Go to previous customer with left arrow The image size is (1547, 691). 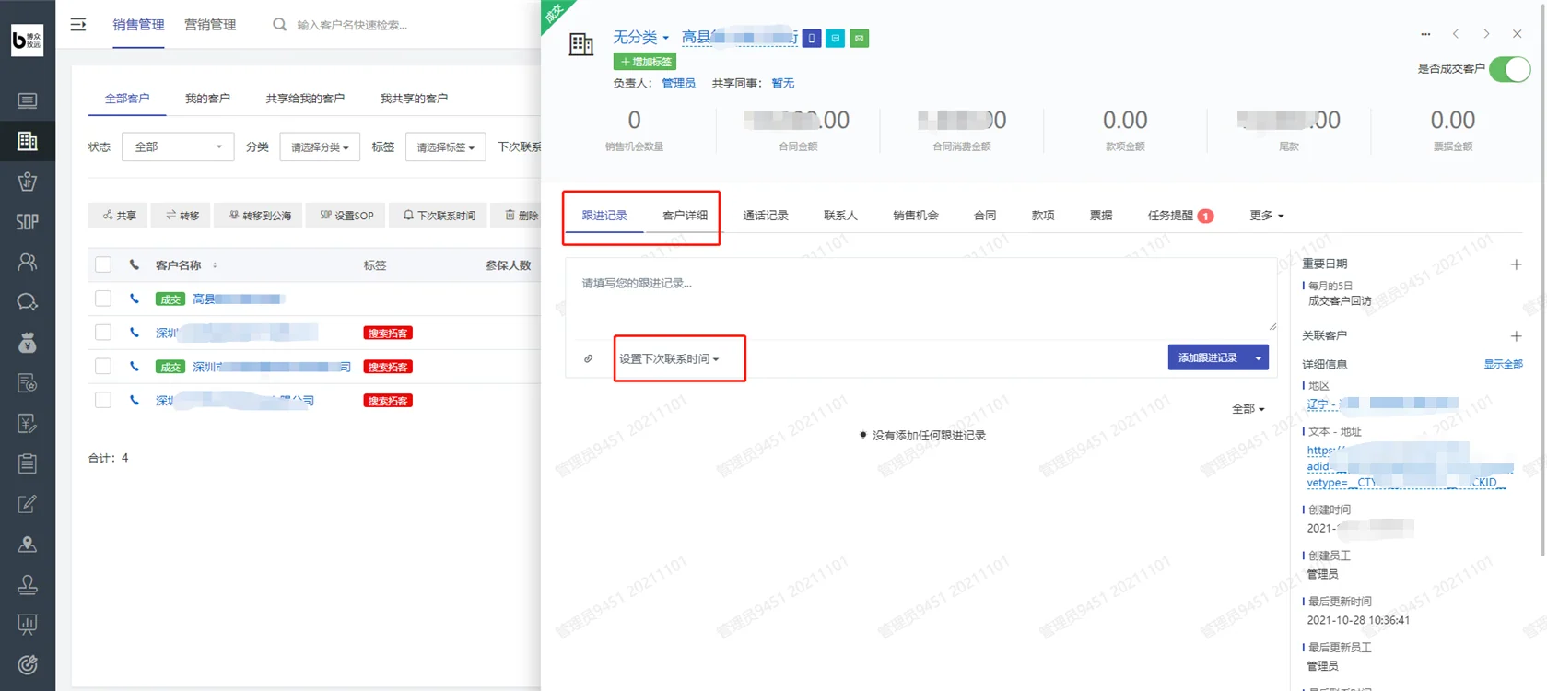coord(1456,34)
